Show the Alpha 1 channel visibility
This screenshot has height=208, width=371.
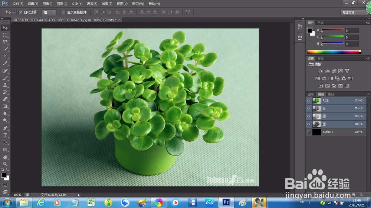click(x=309, y=132)
